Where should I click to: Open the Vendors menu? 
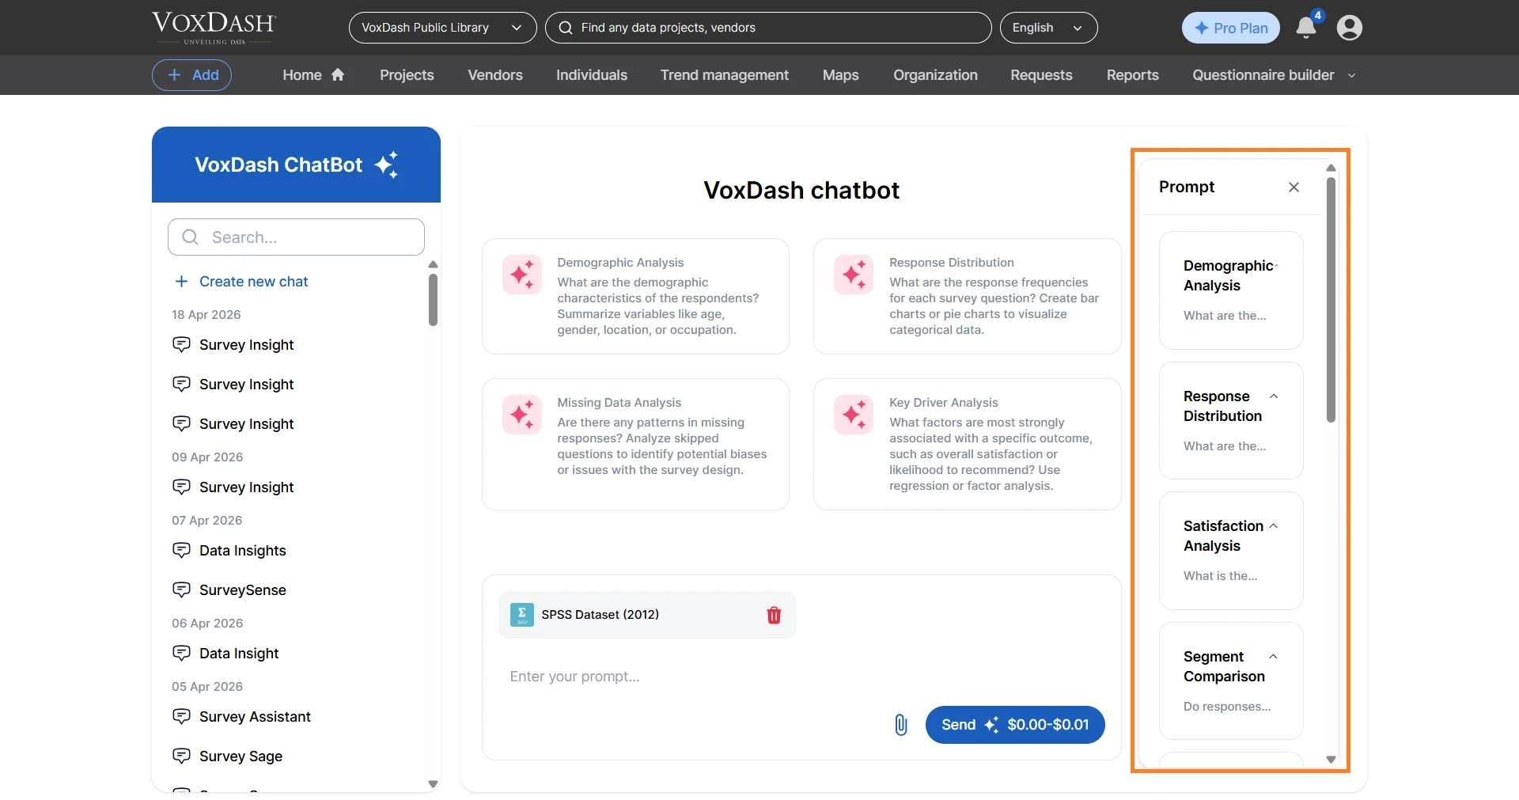(495, 75)
